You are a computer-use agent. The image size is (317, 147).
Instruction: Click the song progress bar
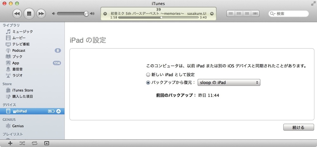(x=158, y=17)
